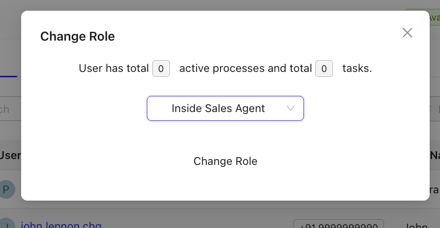Click the Change Role dialog title
Image resolution: width=440 pixels, height=228 pixels.
pyautogui.click(x=78, y=36)
